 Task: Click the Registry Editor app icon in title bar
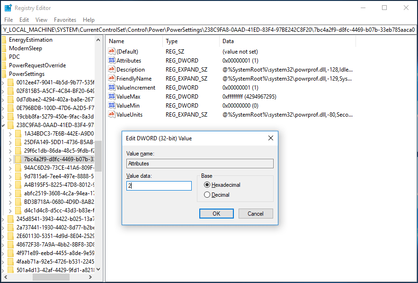(8, 8)
